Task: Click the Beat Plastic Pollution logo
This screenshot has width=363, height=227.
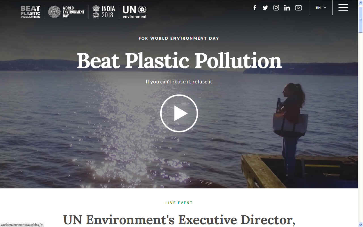Action: 31,12
